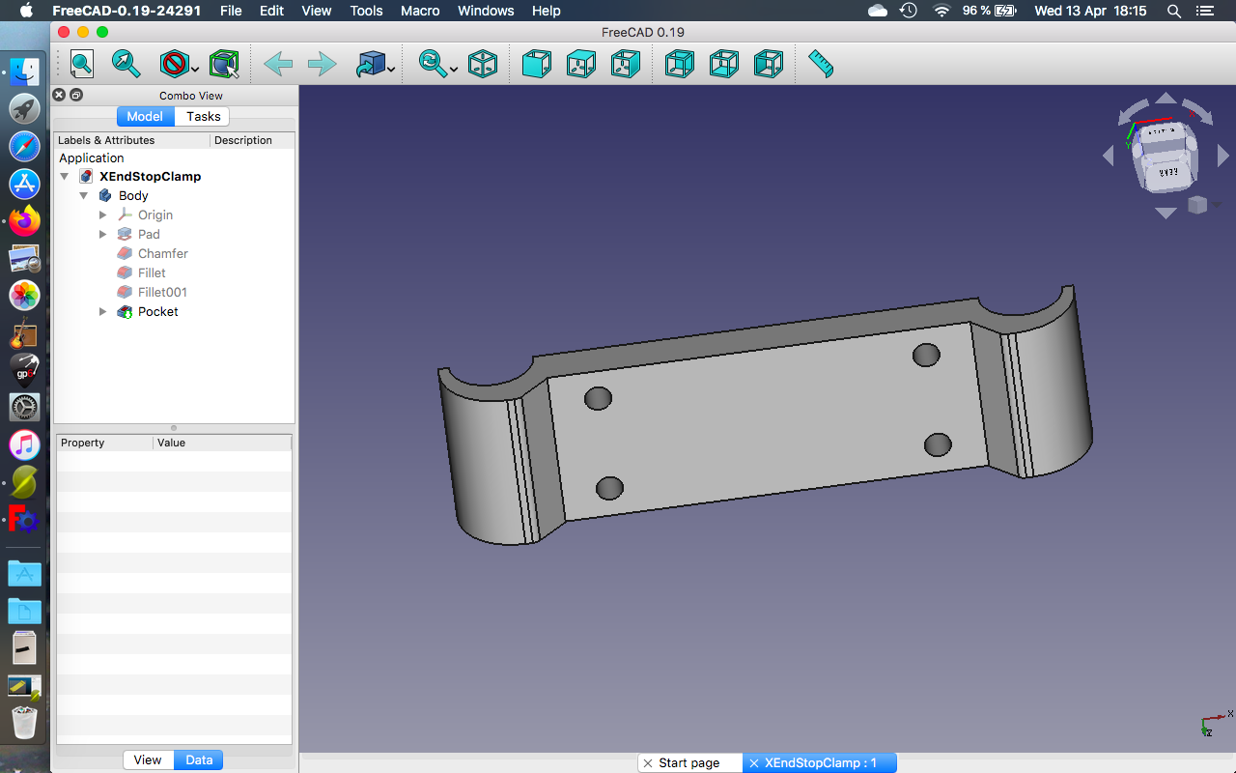Activate the Measure Distance tool
Image resolution: width=1236 pixels, height=773 pixels.
tap(820, 64)
